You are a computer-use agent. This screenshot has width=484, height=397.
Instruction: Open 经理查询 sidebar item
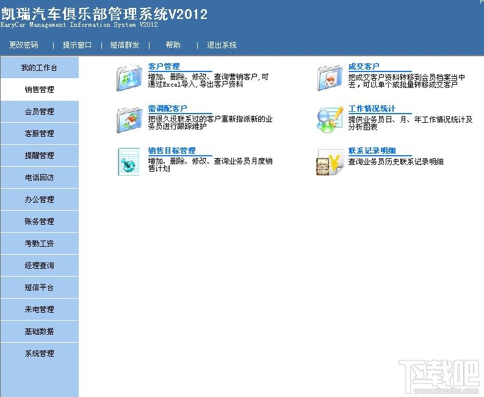tap(40, 266)
